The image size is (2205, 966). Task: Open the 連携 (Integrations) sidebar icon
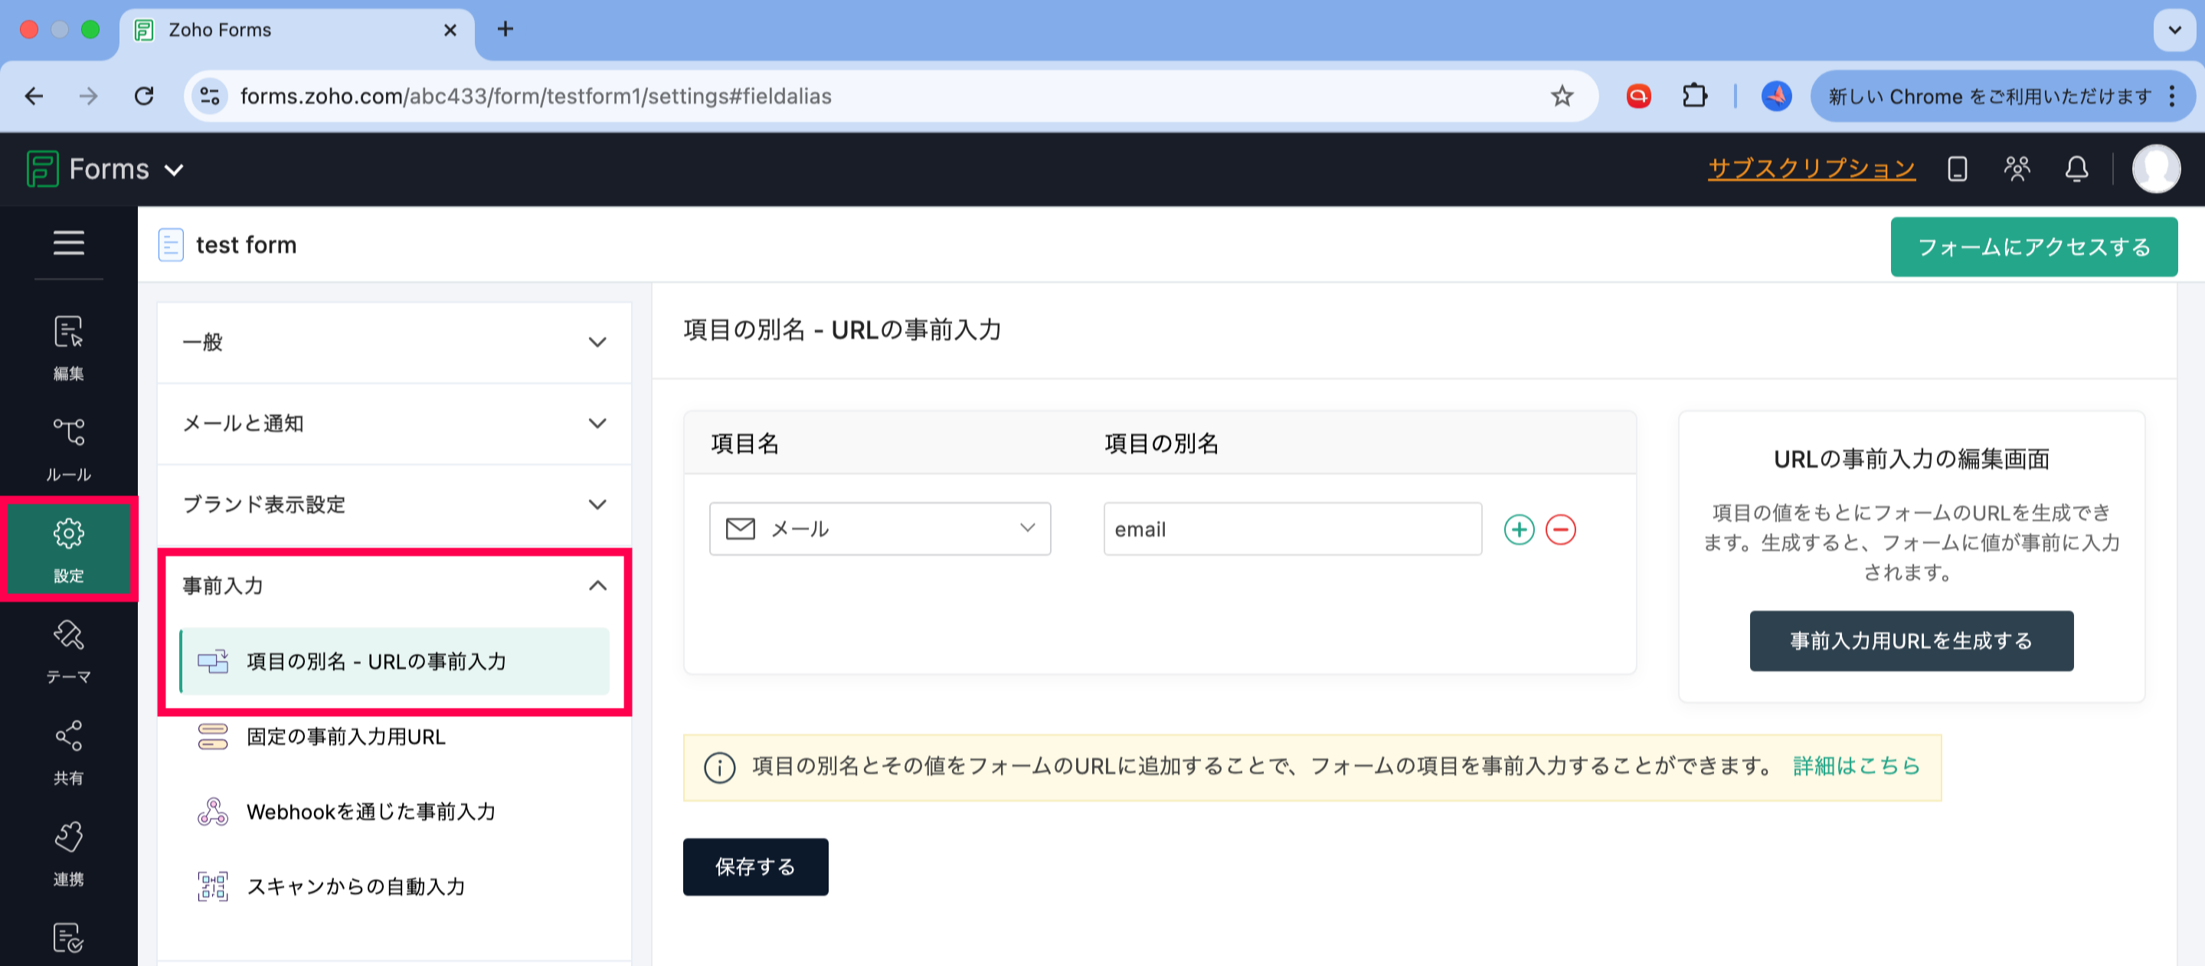[x=68, y=852]
